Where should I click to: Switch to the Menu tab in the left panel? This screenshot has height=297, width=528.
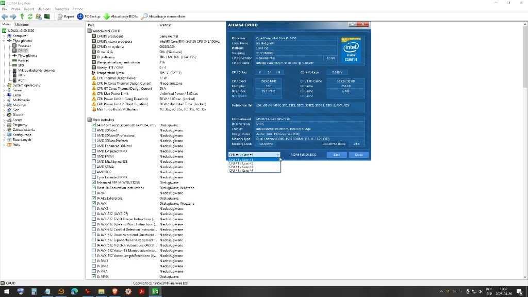pyautogui.click(x=6, y=25)
